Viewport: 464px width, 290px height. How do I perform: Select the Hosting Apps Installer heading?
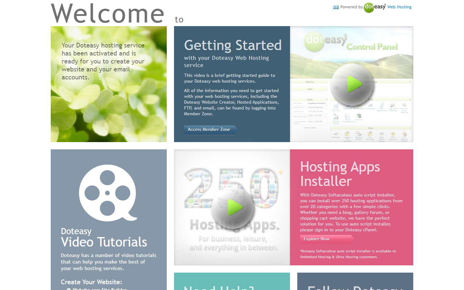coord(340,174)
